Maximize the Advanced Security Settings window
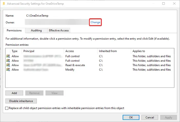Image resolution: width=180 pixels, height=122 pixels. tap(164, 4)
